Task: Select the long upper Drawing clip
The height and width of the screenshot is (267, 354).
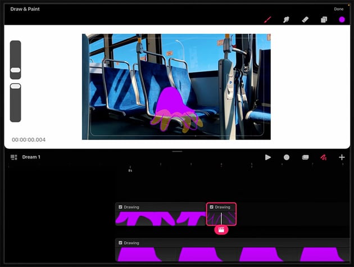Action: pos(161,214)
